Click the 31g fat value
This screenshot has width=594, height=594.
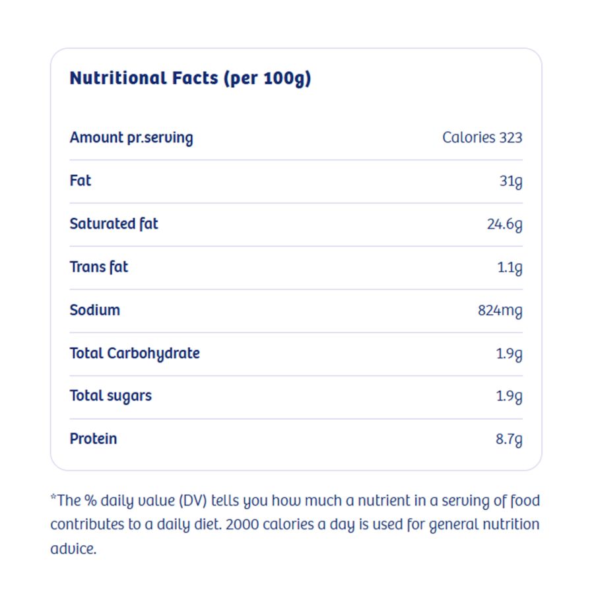[x=510, y=181]
